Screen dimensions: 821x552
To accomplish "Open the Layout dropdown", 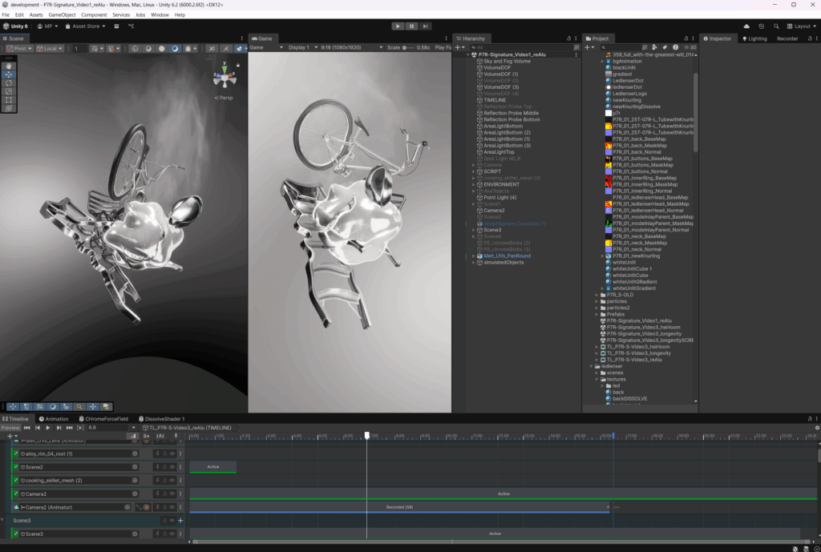I will click(x=800, y=26).
